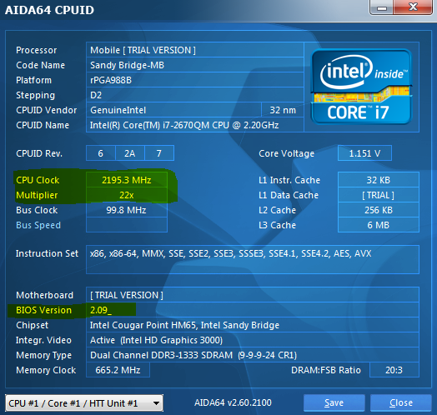Click the Close button at bottom
Viewport: 437px width, 415px height.
tap(401, 402)
